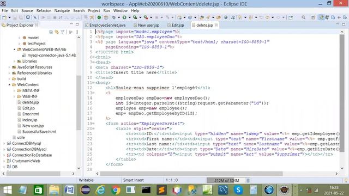This screenshot has height=196, width=349.
Task: Select the ConnectionToDatabase project
Action: 32,155
